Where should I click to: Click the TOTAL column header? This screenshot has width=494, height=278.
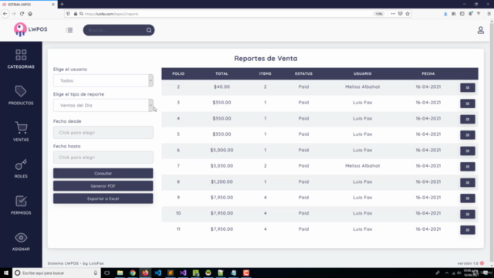tap(222, 73)
